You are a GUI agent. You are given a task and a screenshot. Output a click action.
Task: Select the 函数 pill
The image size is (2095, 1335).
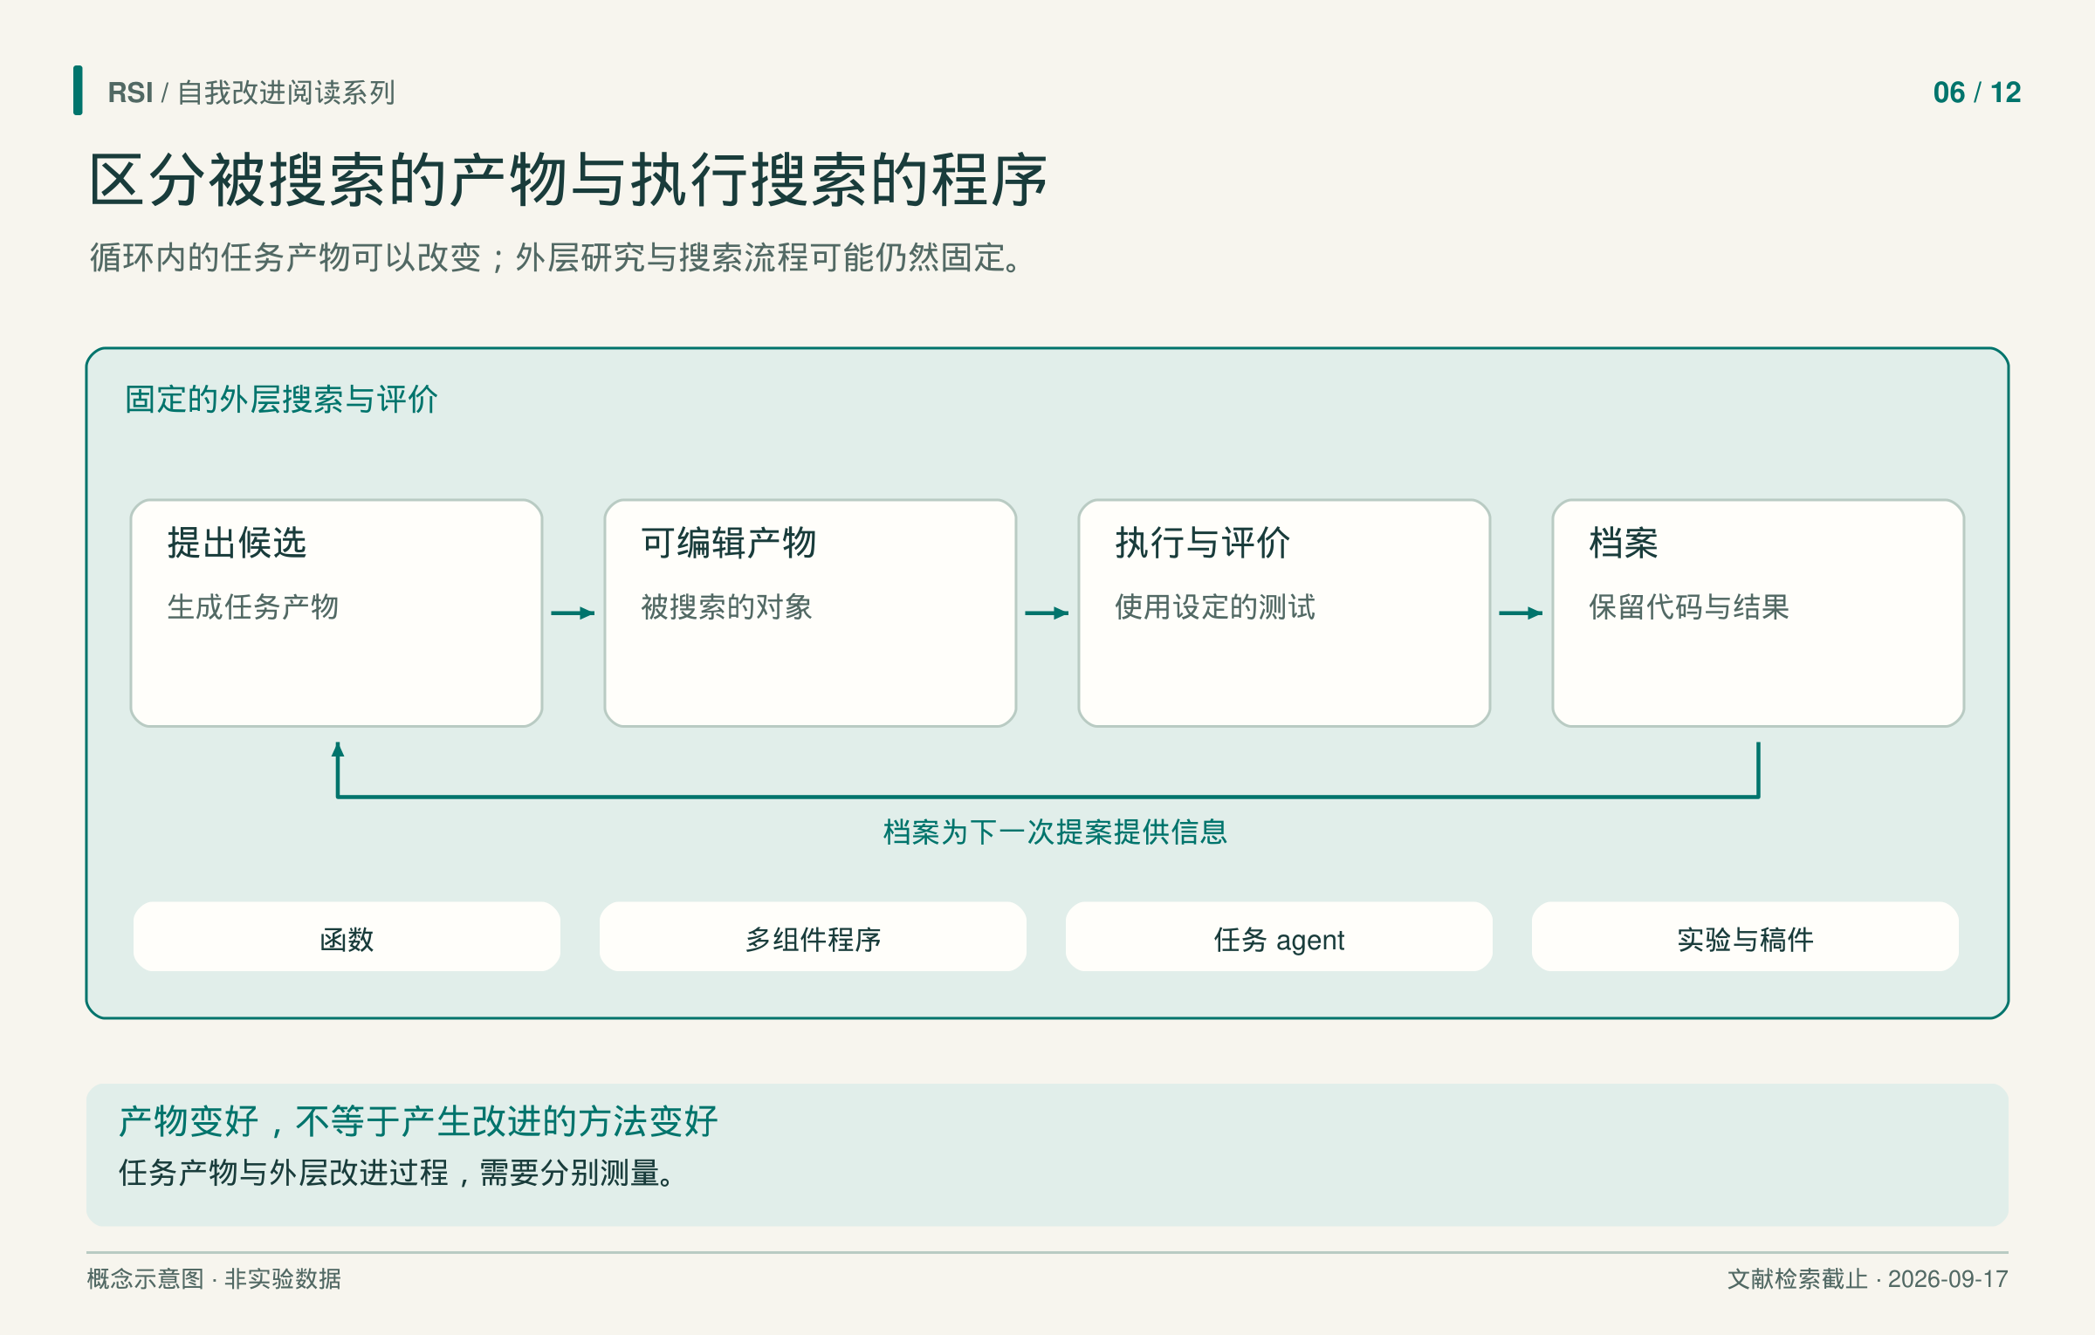(x=347, y=937)
